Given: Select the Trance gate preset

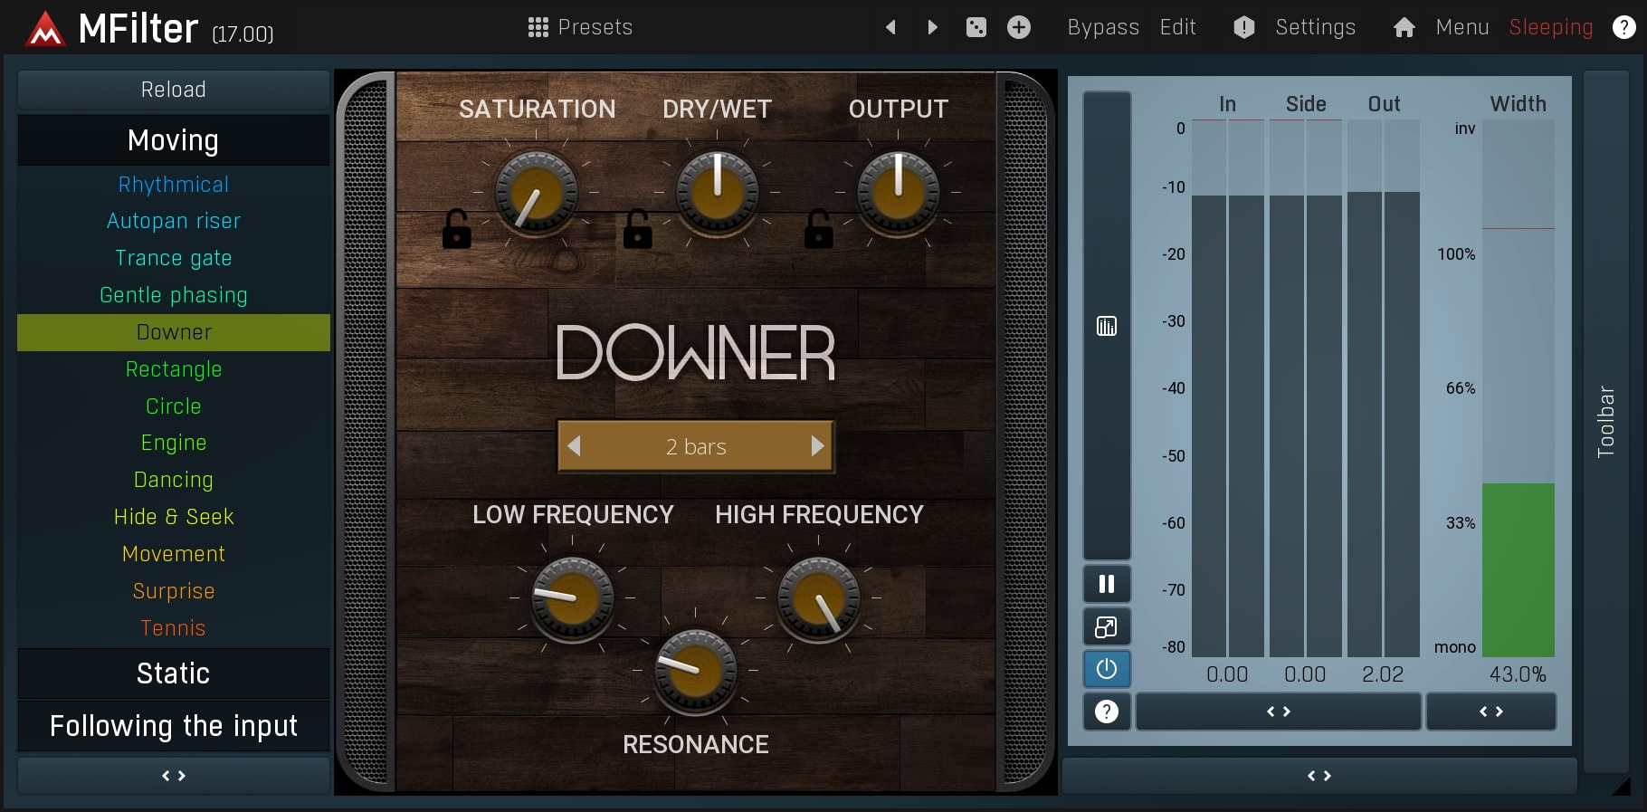Looking at the screenshot, I should click(174, 258).
